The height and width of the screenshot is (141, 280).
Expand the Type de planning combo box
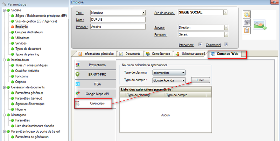click(183, 73)
